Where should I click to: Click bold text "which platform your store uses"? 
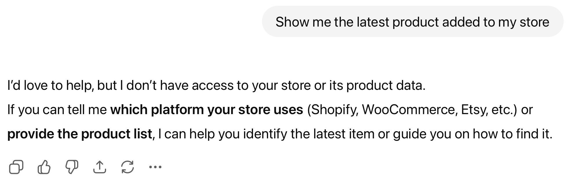206,110
